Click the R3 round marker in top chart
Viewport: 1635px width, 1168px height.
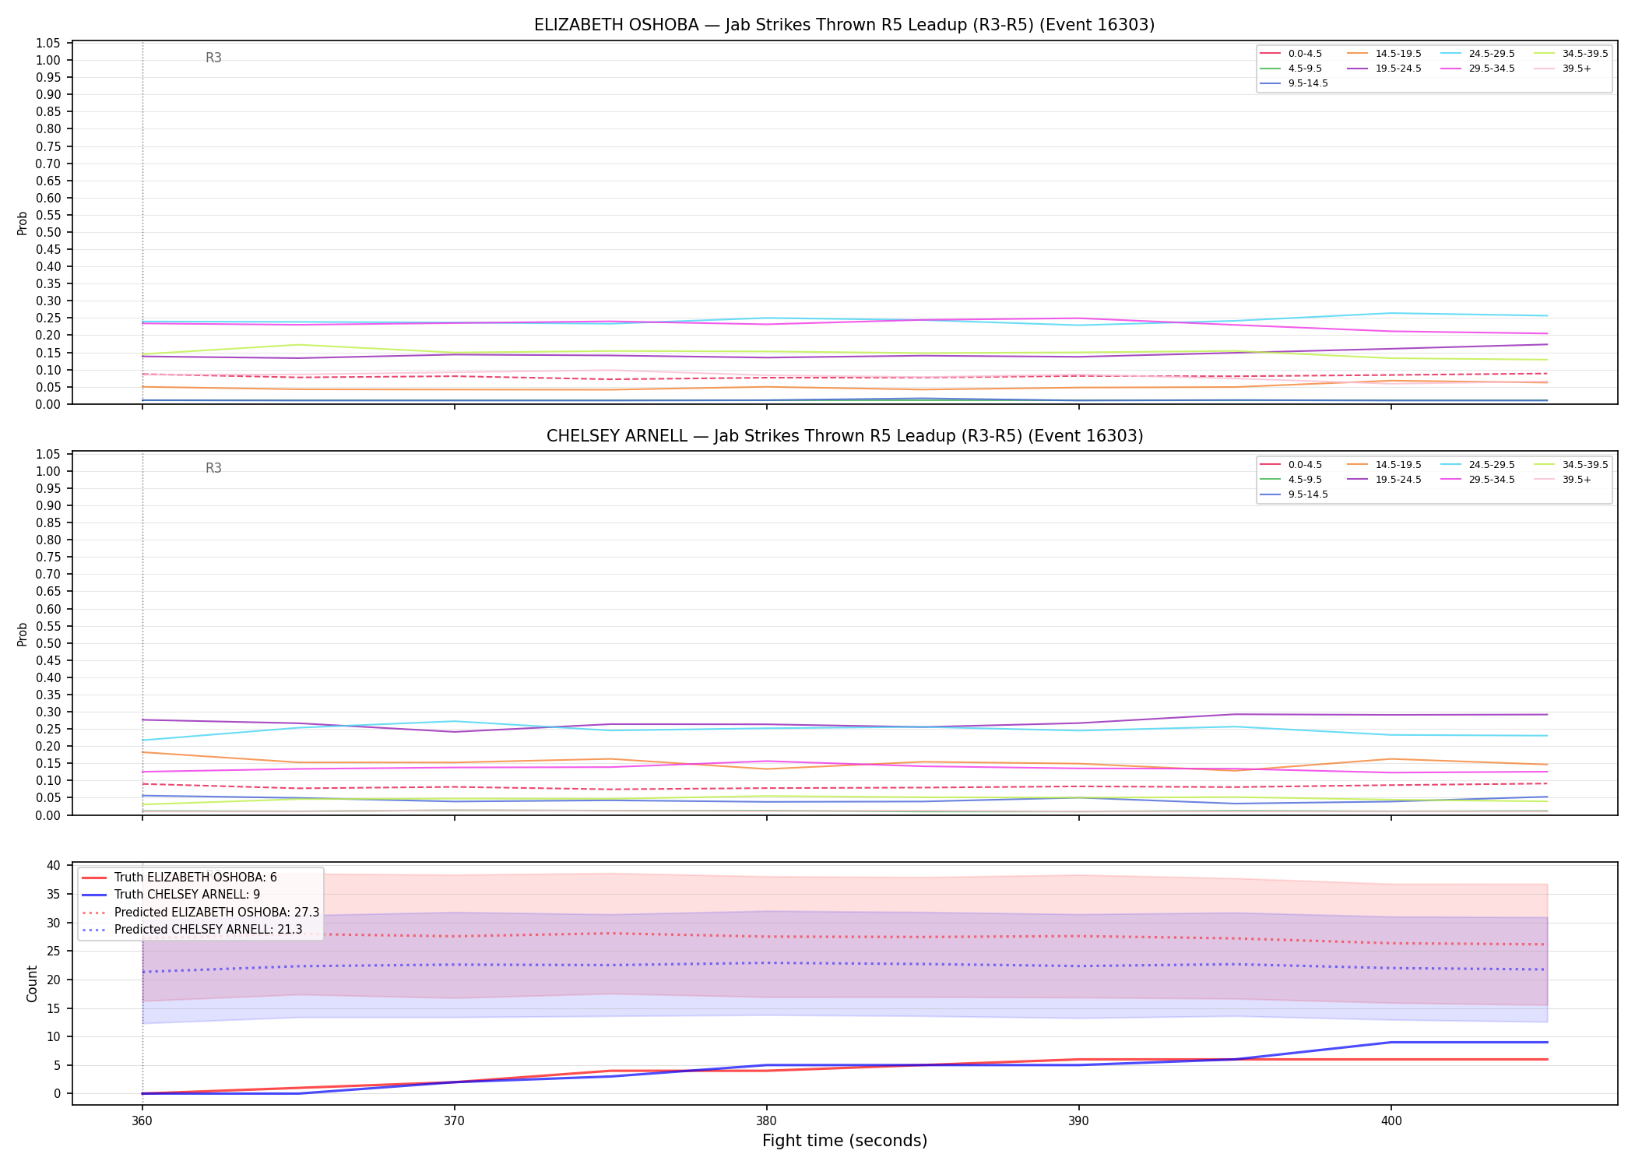(x=213, y=58)
